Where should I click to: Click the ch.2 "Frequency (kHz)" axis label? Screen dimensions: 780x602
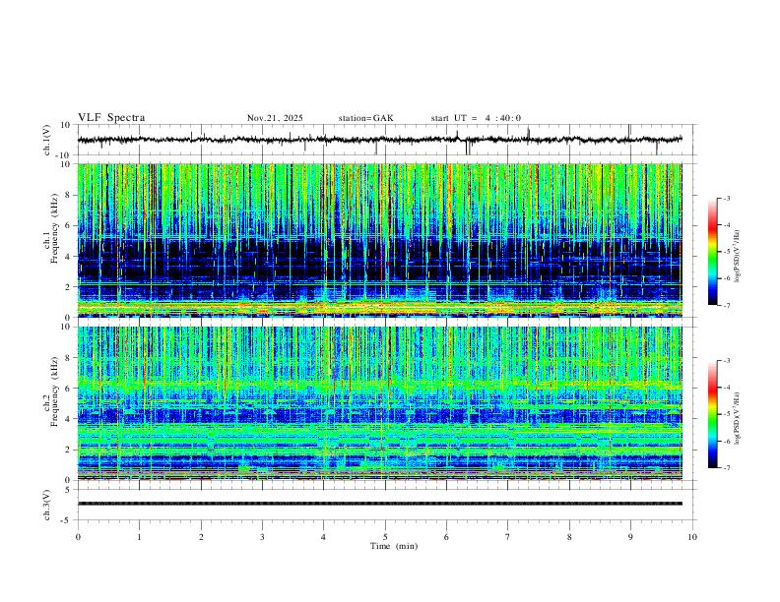pyautogui.click(x=54, y=391)
